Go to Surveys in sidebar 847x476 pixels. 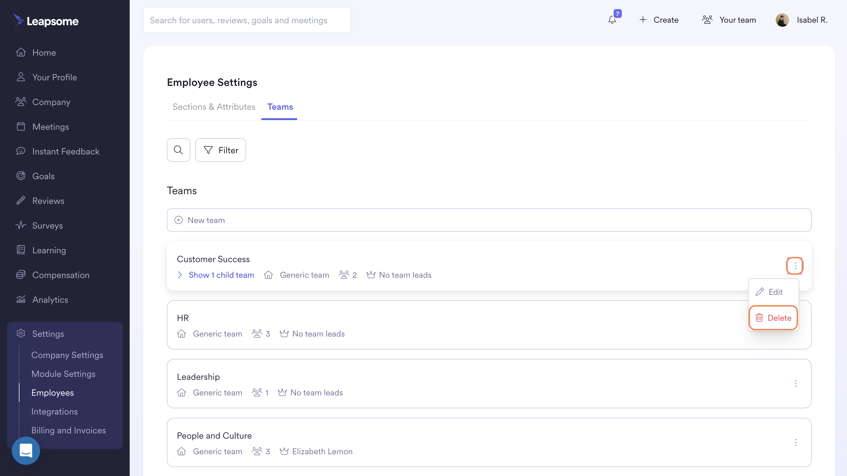(x=47, y=226)
